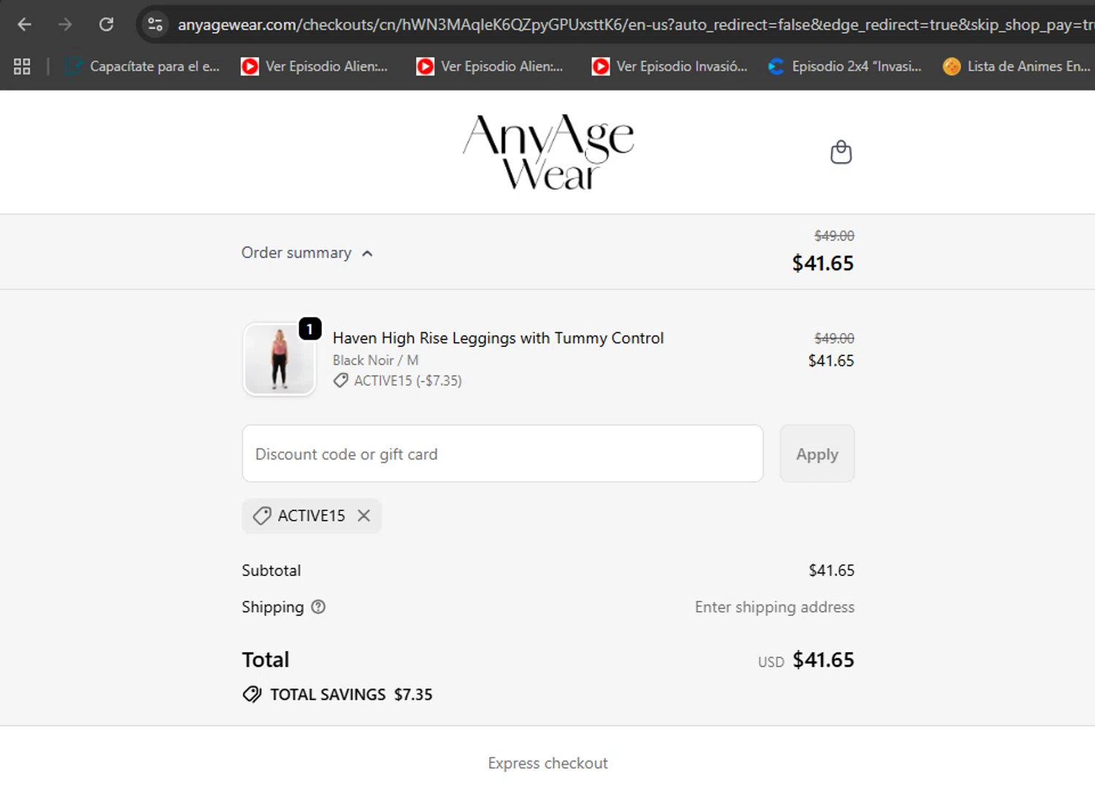Image resolution: width=1095 pixels, height=790 pixels.
Task: Click 'Enter shipping address' text
Action: 775,607
